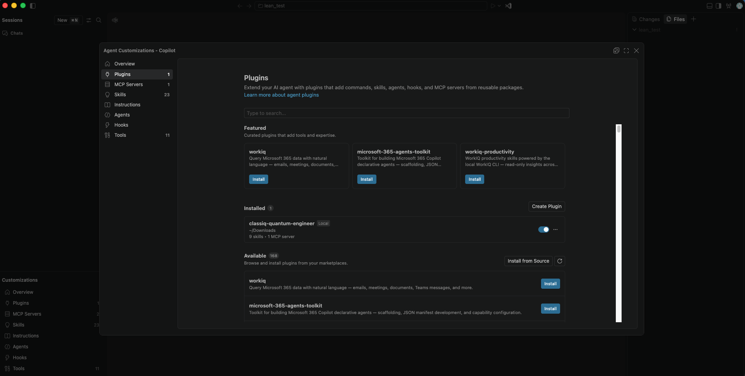
Task: Click the Customizations section header
Action: click(20, 280)
